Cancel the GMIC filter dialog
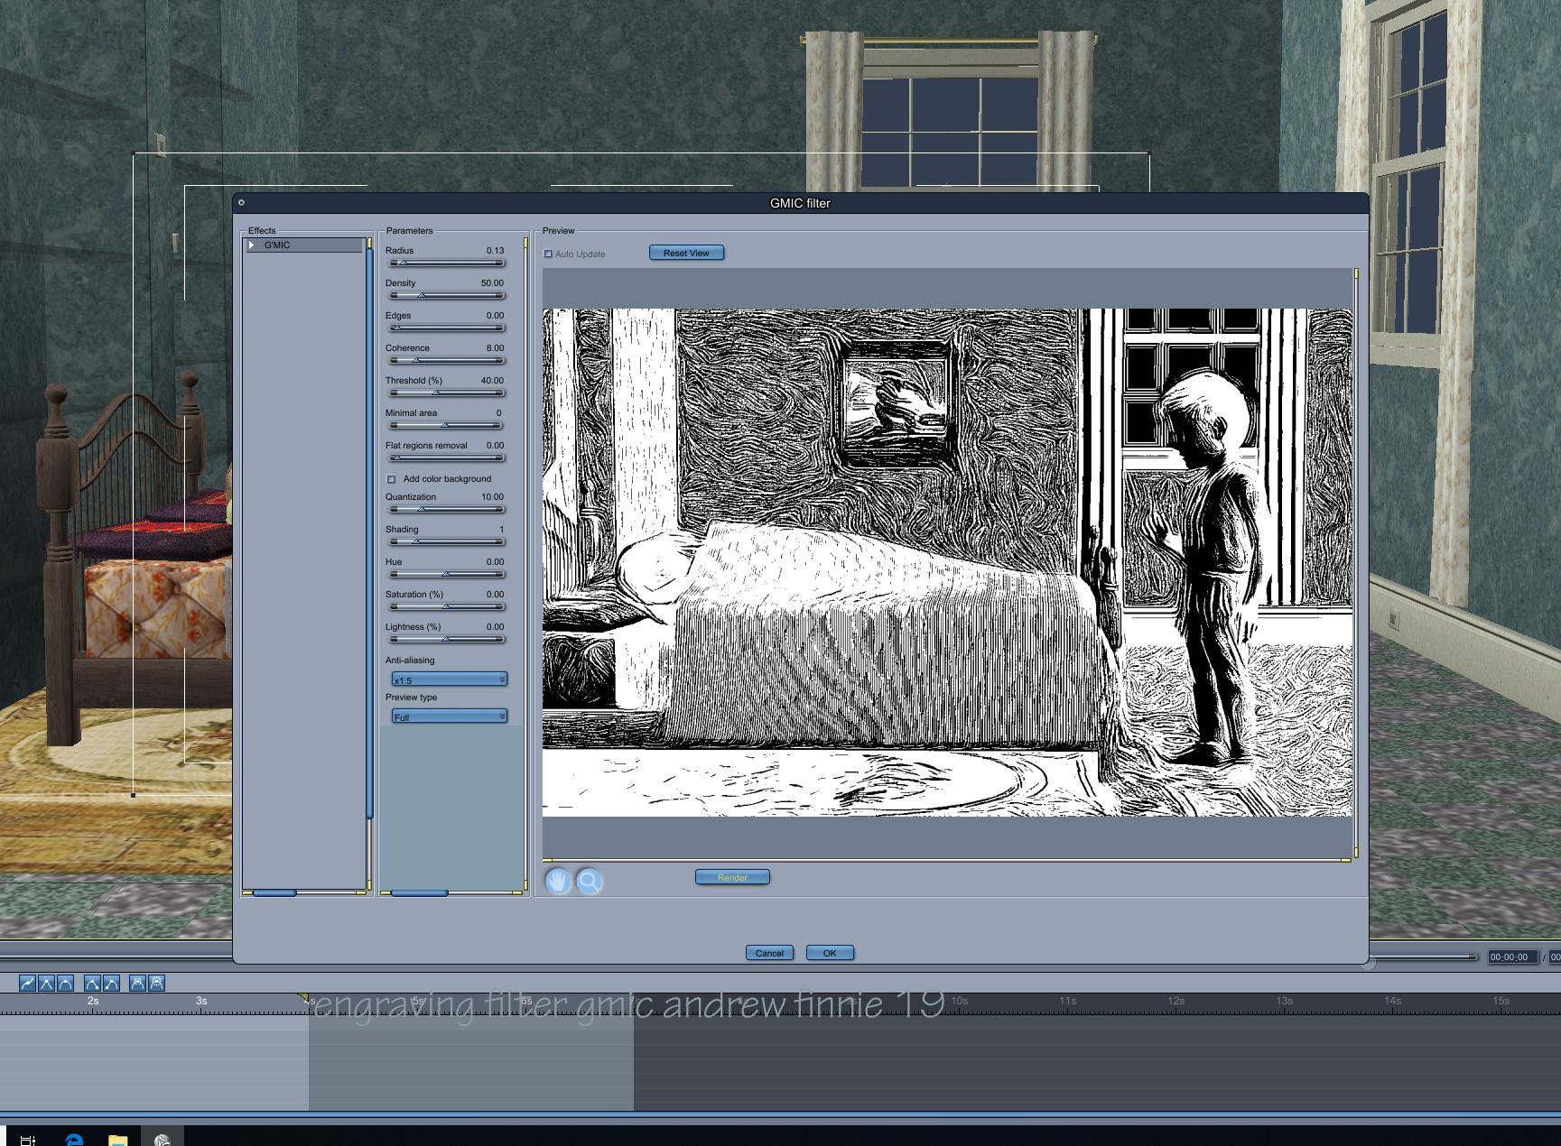Image resolution: width=1561 pixels, height=1146 pixels. [769, 953]
